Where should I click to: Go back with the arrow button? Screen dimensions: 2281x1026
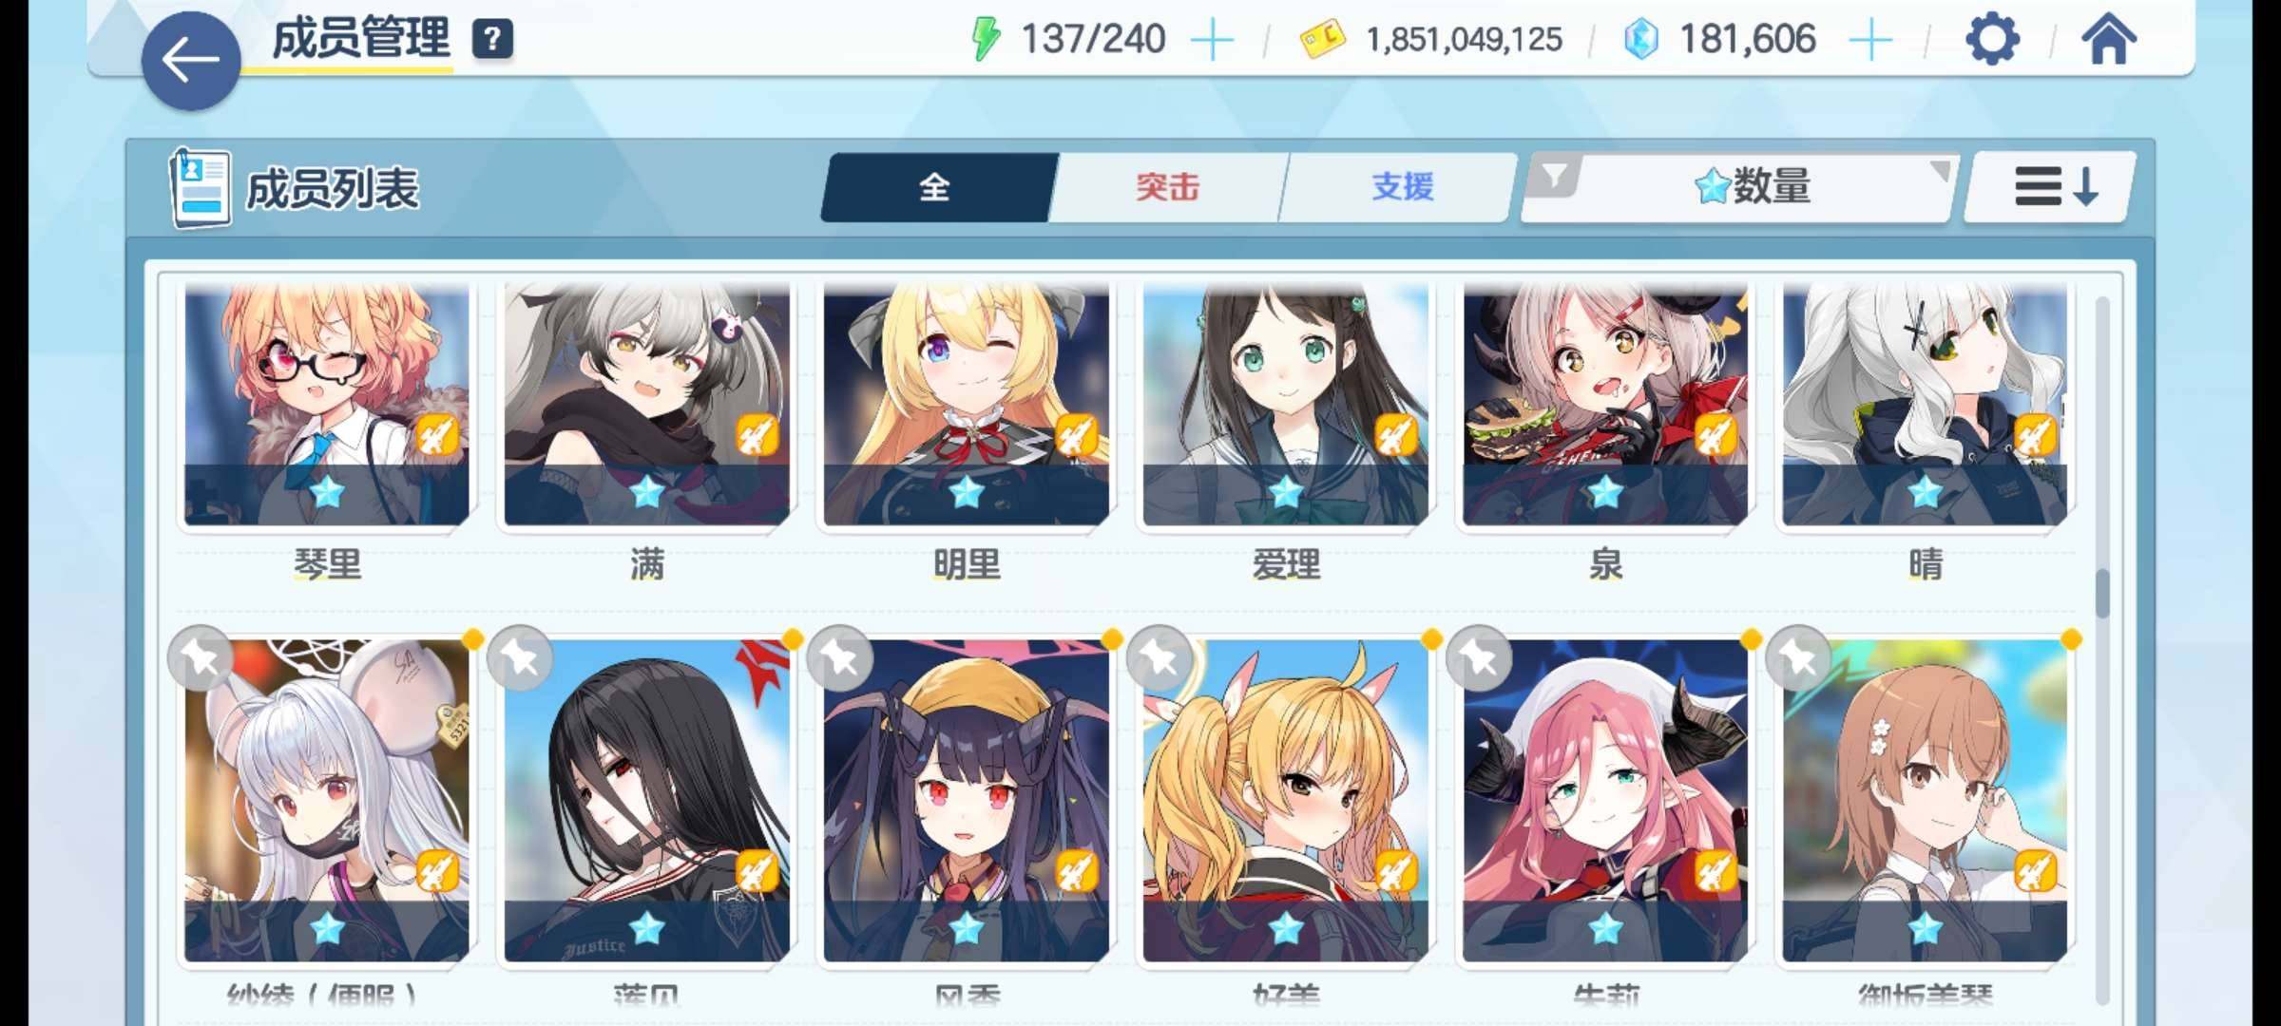point(191,61)
